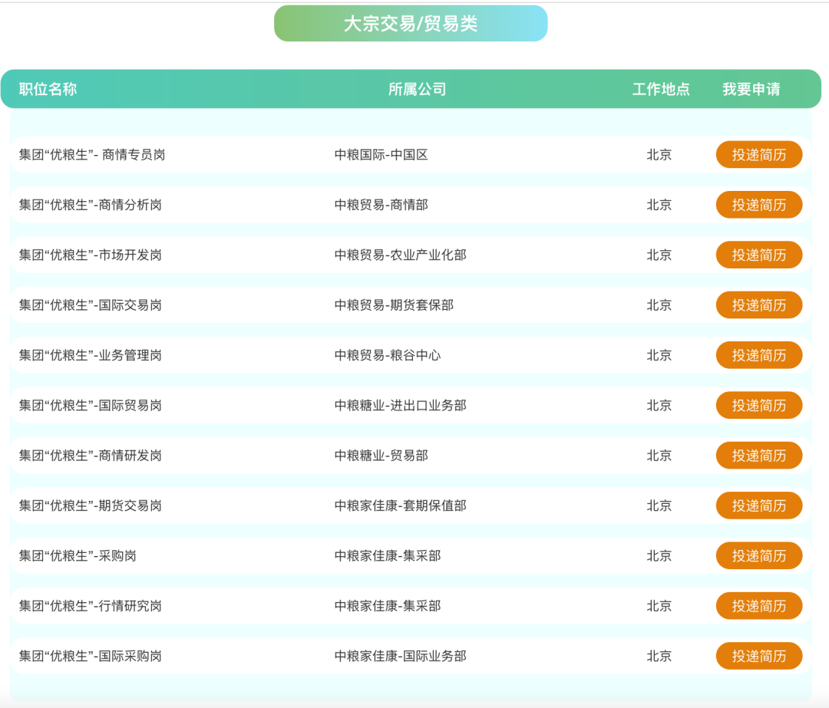Submit resume for 商情分析岗 row
This screenshot has height=708, width=829.
click(x=758, y=205)
